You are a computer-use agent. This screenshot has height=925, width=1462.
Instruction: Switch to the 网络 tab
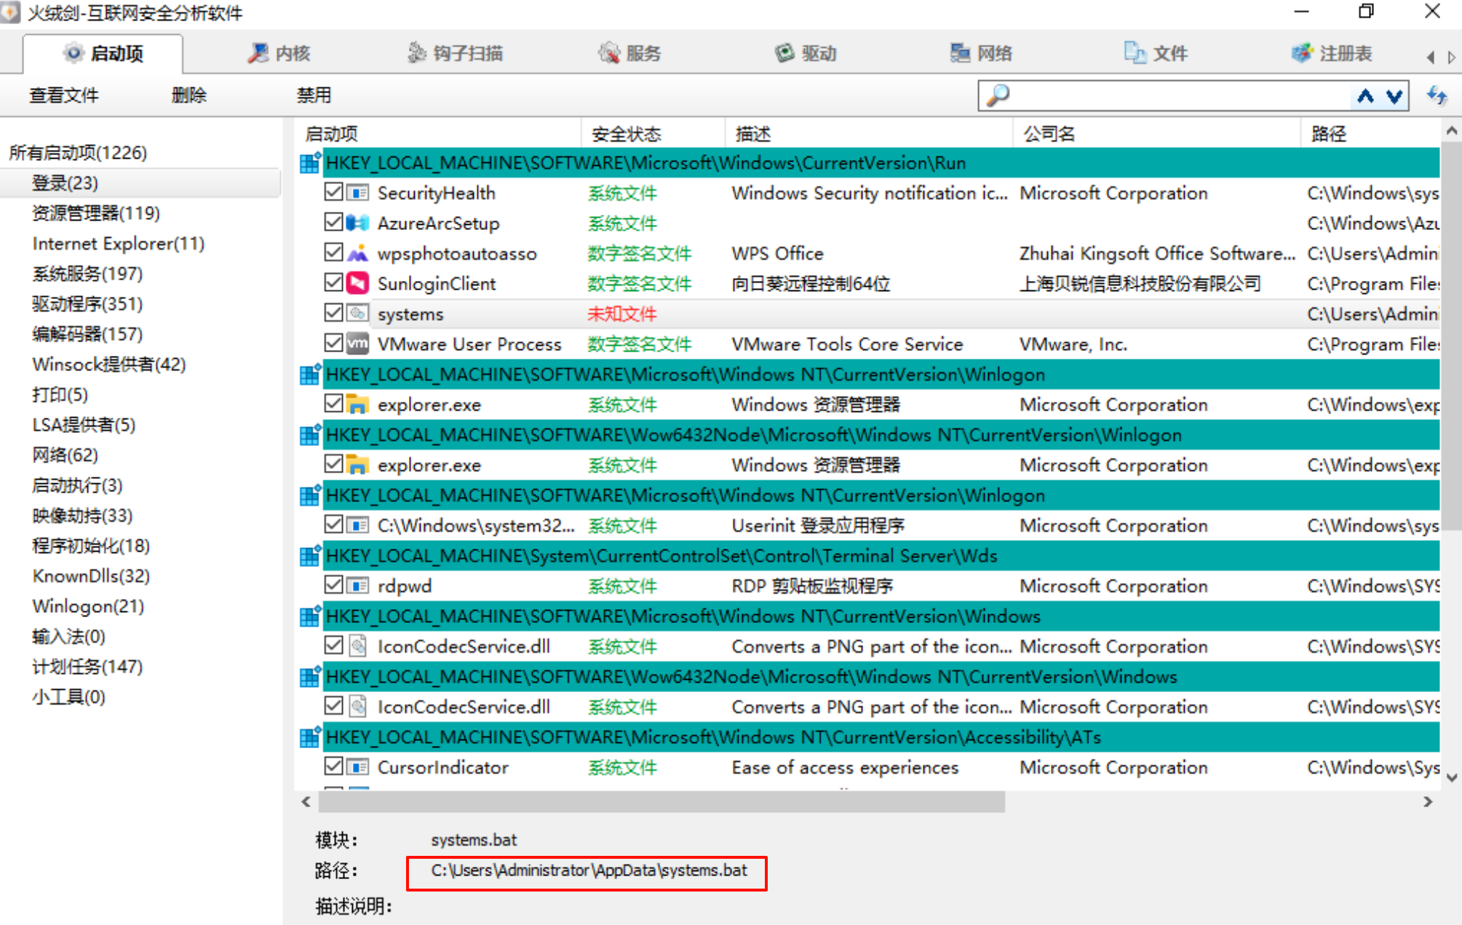(x=981, y=53)
